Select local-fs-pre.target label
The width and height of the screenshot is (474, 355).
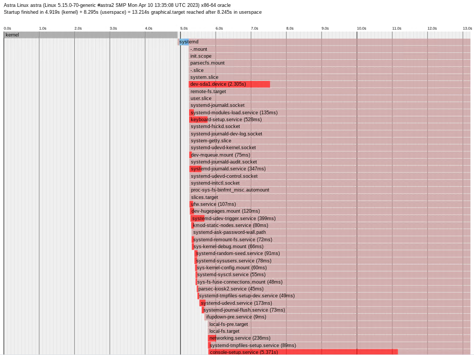[229, 324]
